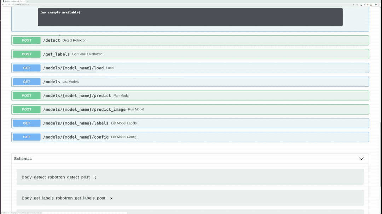Viewport: 382px width, 214px height.
Task: Click the browser forward arrow
Action: point(6,5)
